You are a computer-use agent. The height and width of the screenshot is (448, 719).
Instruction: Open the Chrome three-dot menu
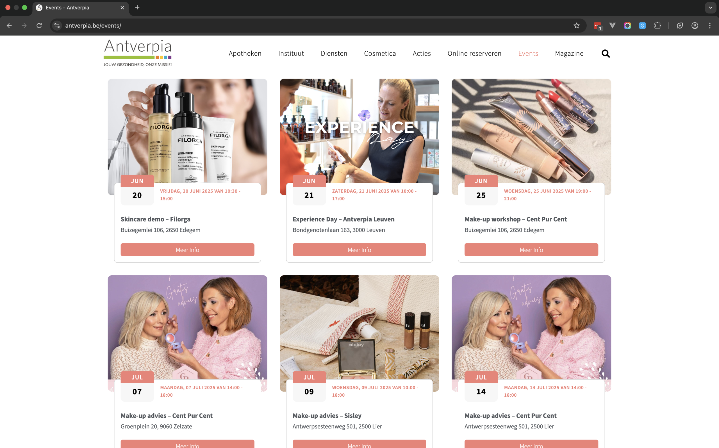click(710, 26)
